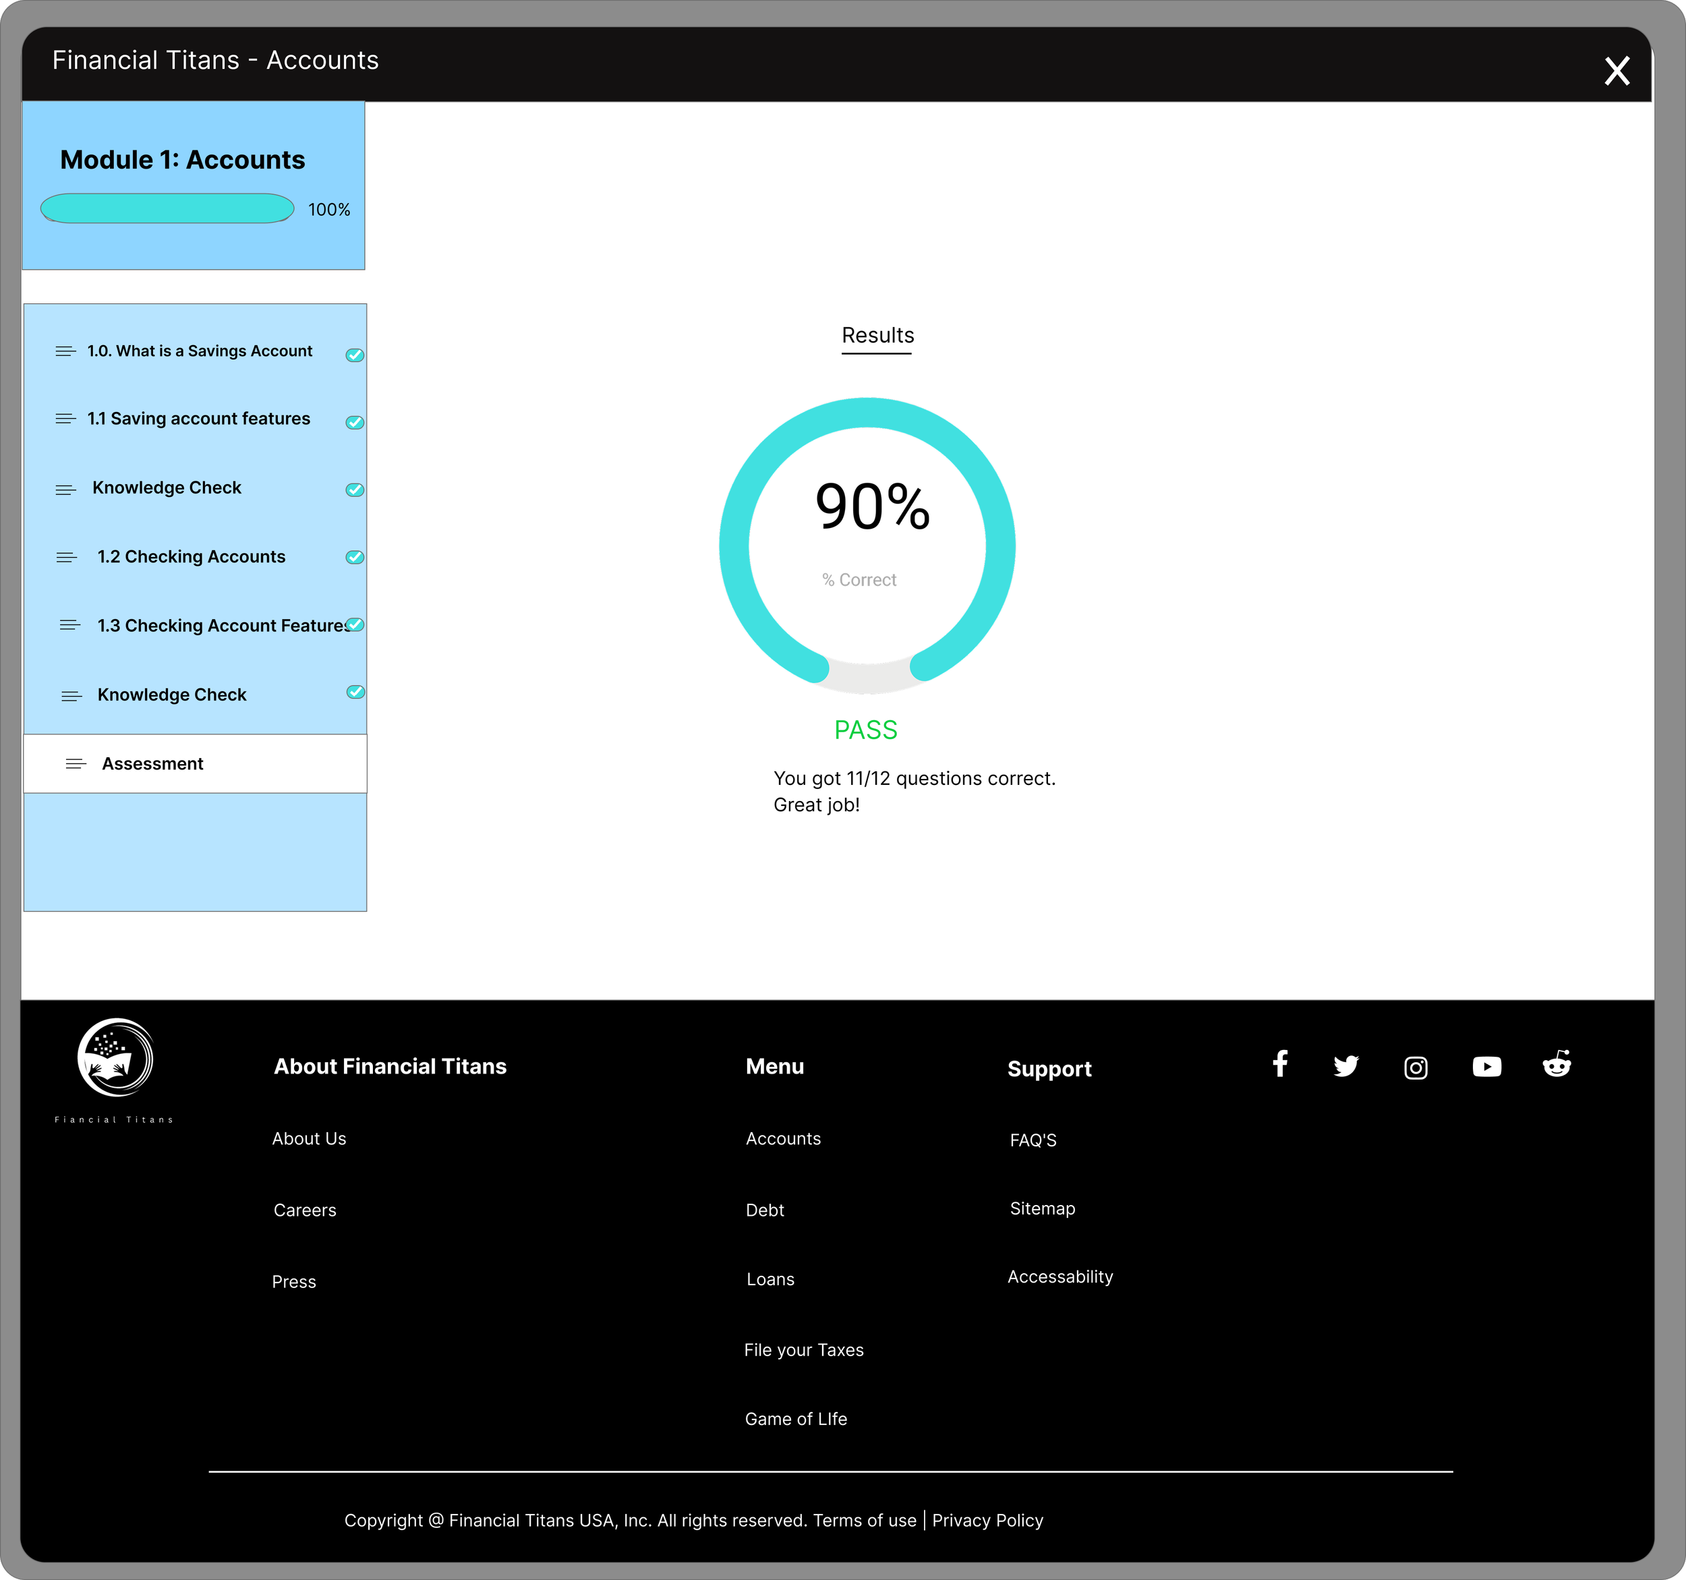Click lines icon beside 1.2 Checking Accounts
Viewport: 1686px width, 1580px height.
tap(66, 557)
